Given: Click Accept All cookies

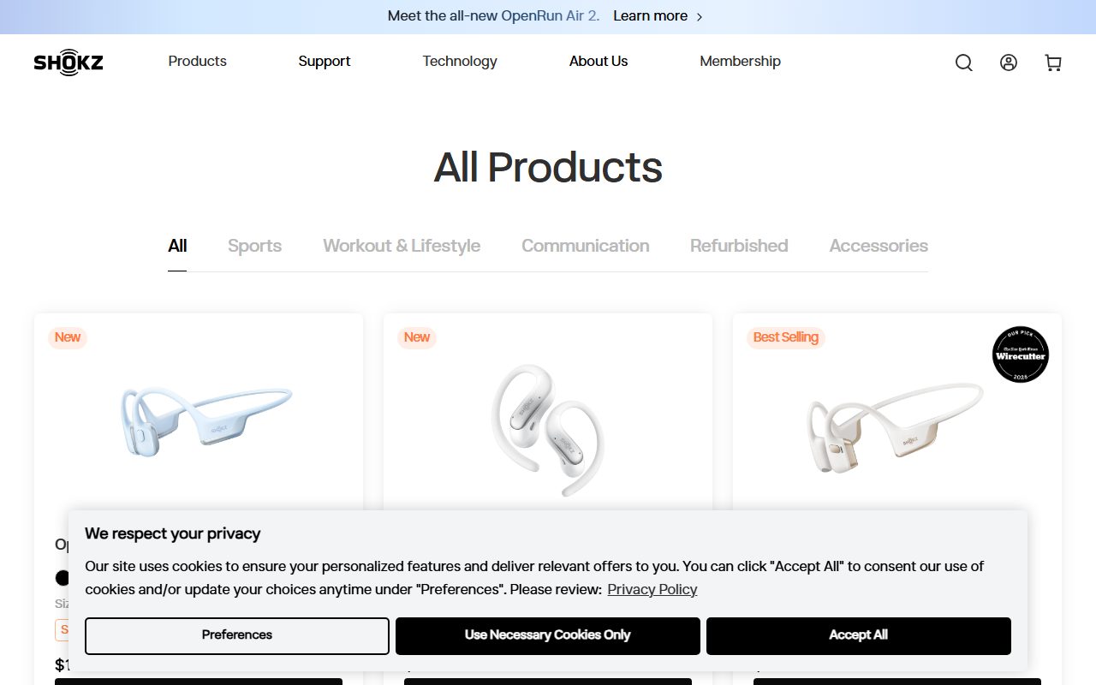Looking at the screenshot, I should (859, 636).
